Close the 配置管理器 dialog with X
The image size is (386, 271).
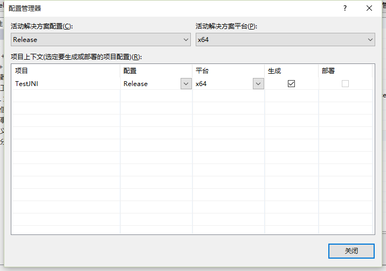[369, 9]
